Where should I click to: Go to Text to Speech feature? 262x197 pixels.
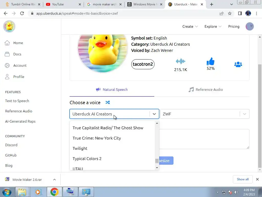pyautogui.click(x=17, y=101)
